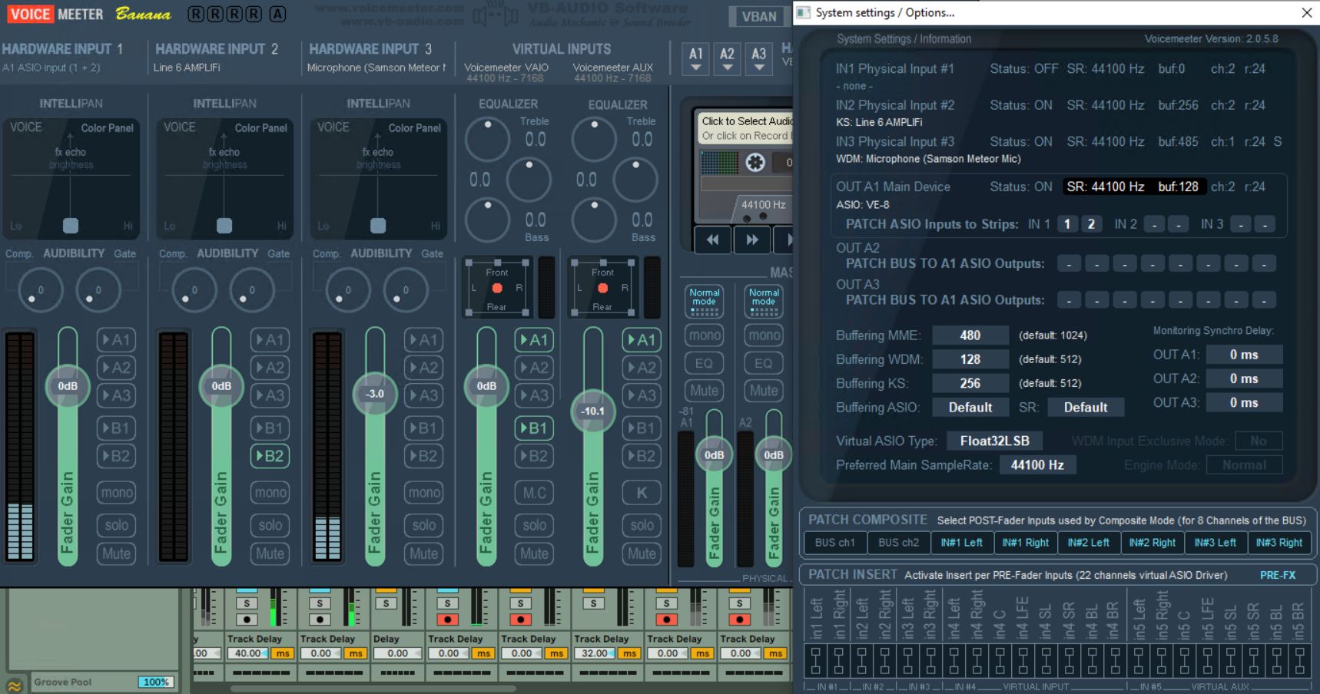The height and width of the screenshot is (694, 1320).
Task: Toggle ms unit on 40.00 Track Delay
Action: coord(283,653)
